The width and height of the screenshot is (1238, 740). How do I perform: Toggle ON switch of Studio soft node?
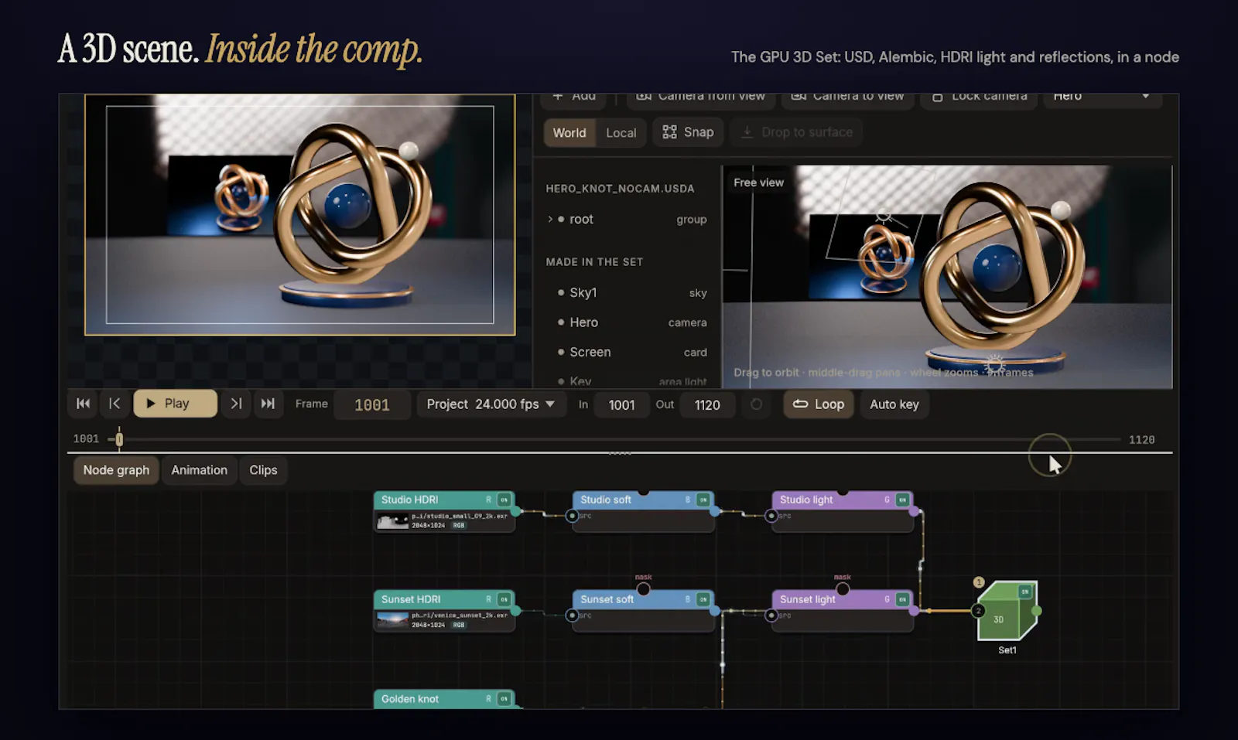click(703, 500)
